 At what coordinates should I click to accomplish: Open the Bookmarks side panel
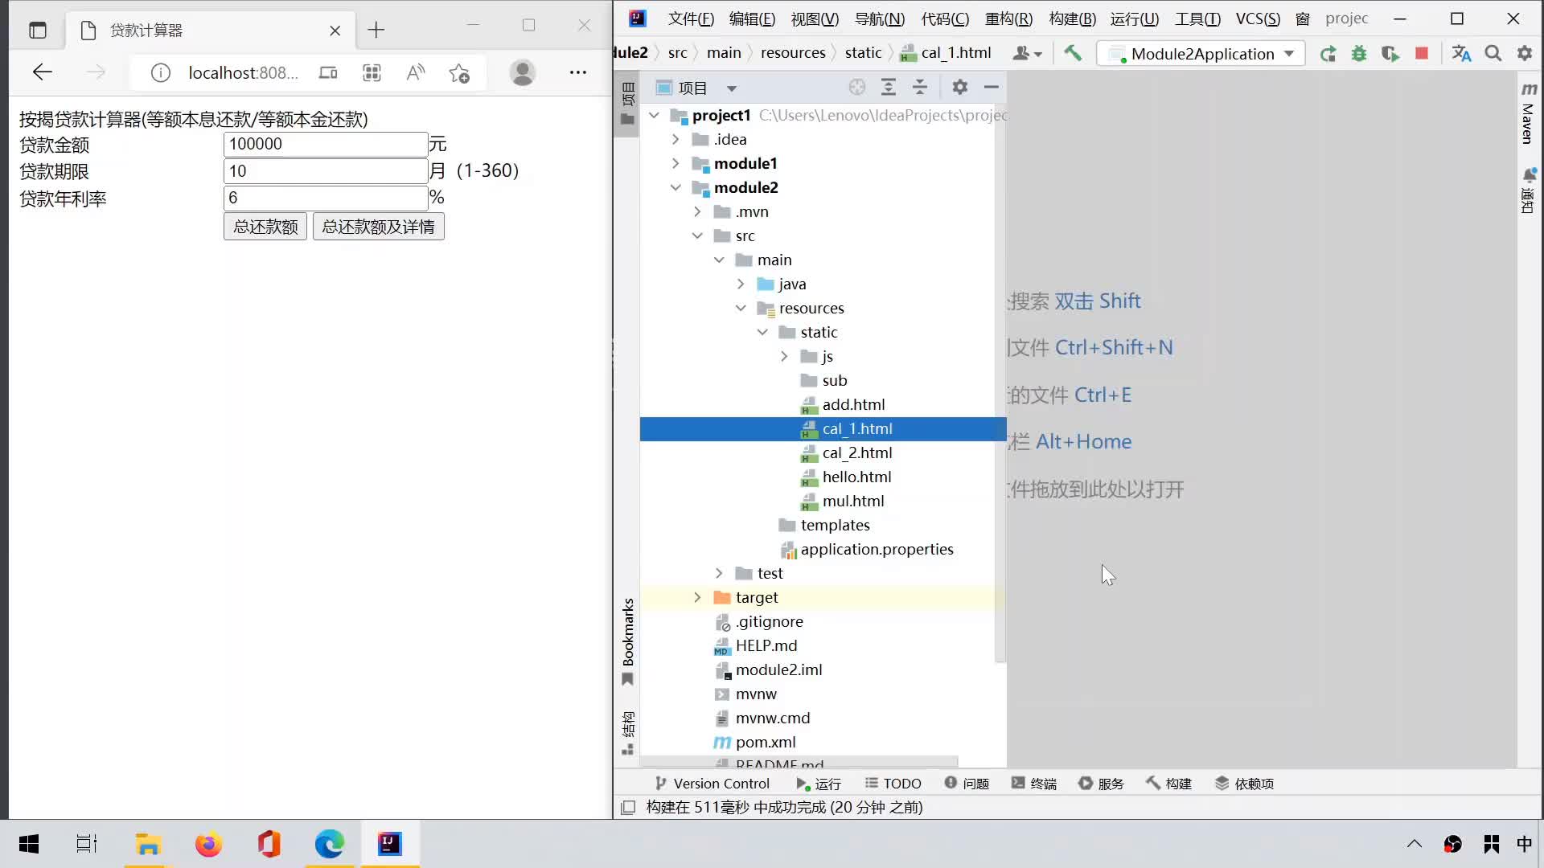click(628, 642)
